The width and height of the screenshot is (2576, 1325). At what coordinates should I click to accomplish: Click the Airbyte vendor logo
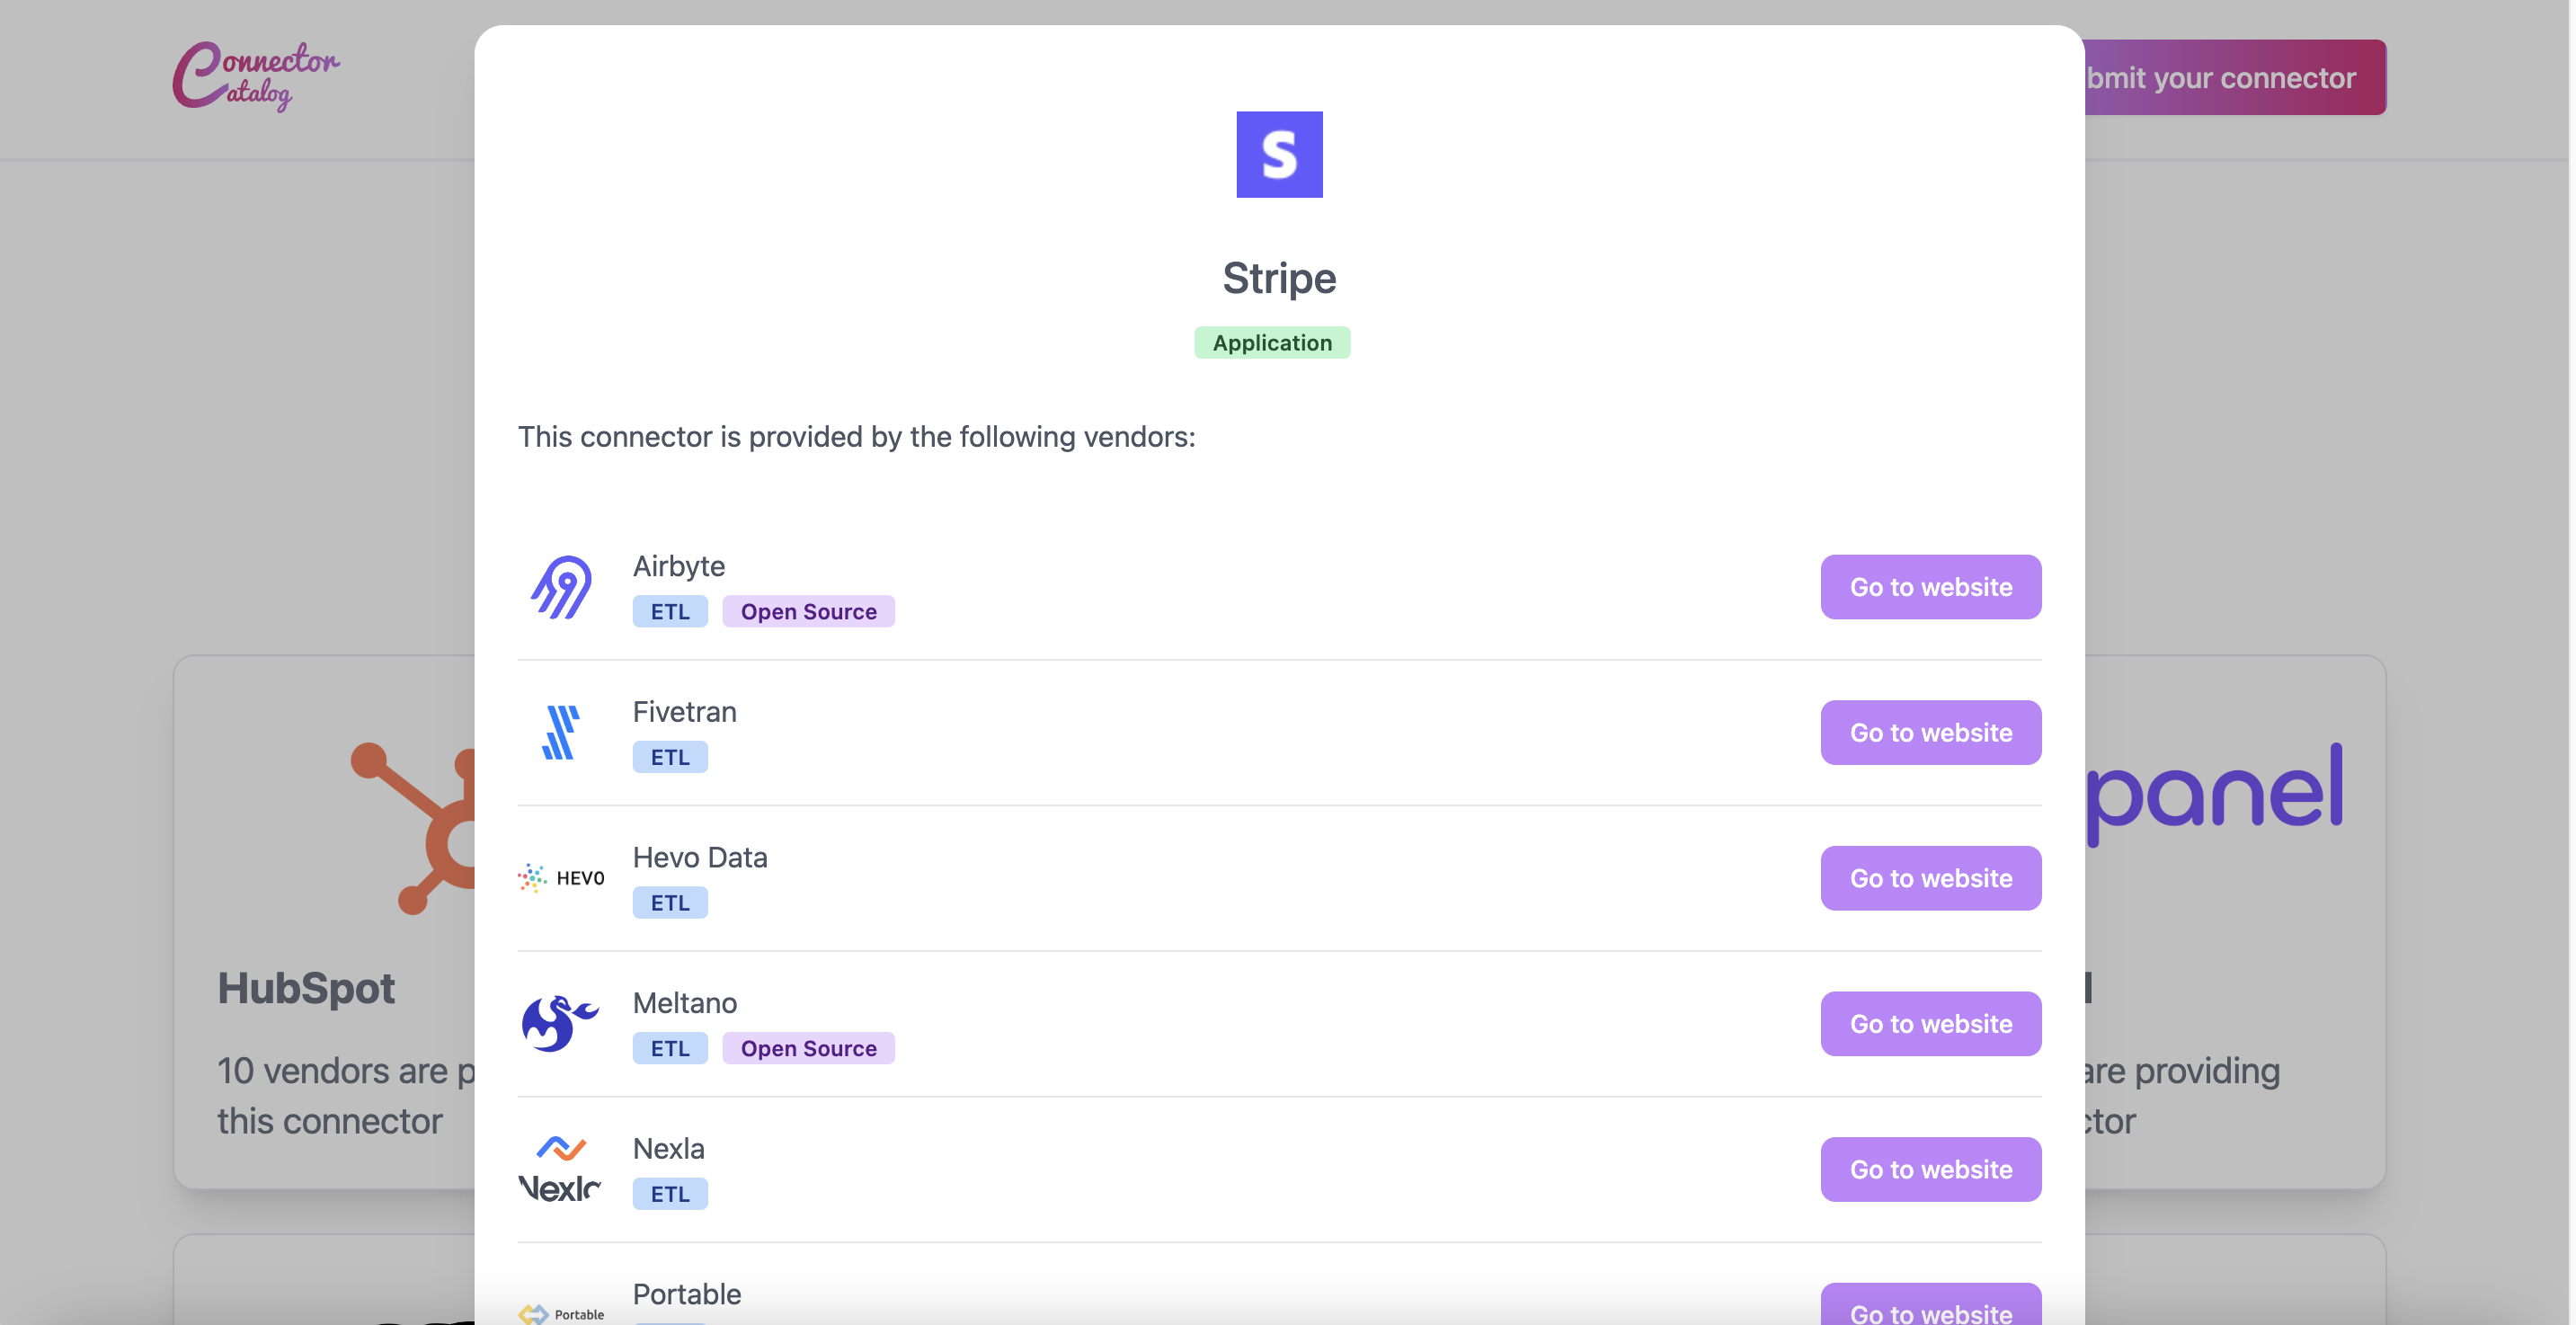click(560, 587)
